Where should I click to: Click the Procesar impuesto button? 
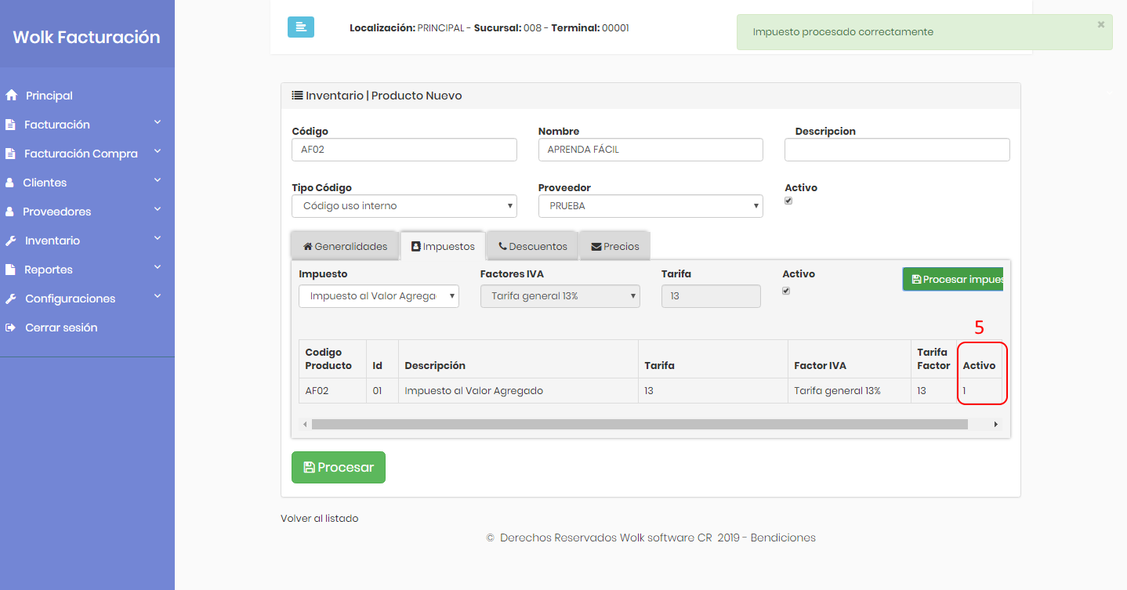(x=953, y=280)
